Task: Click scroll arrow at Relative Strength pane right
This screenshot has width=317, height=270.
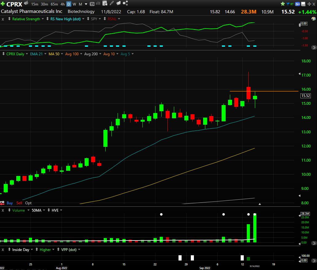Action: point(314,48)
